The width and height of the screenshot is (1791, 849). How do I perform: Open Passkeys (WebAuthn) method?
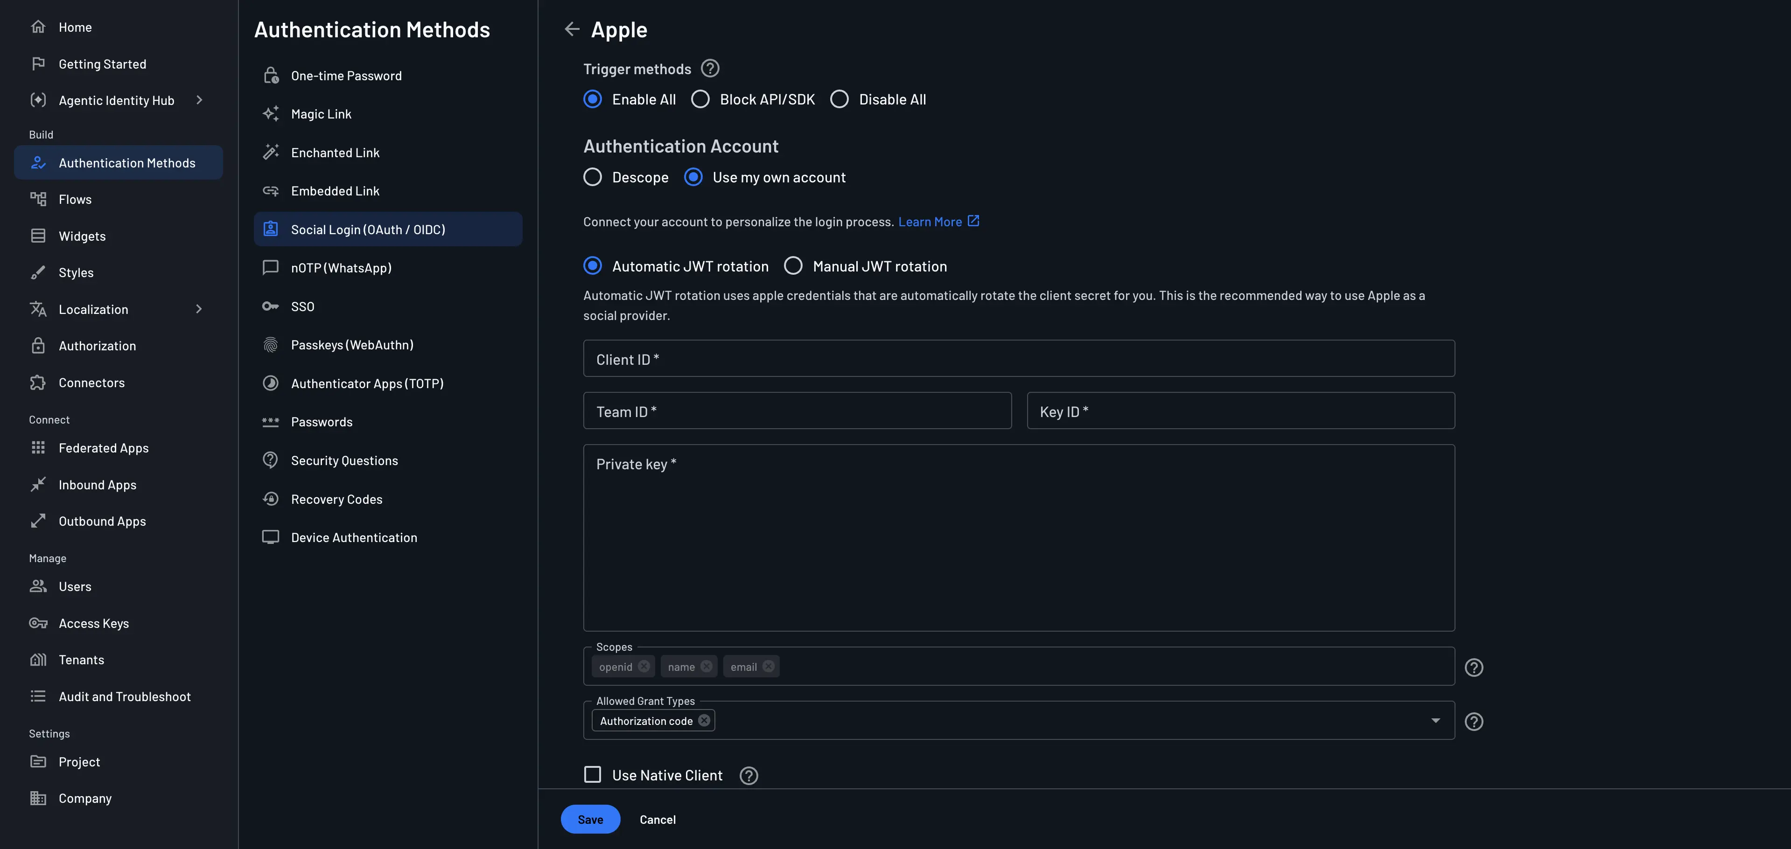[388, 345]
